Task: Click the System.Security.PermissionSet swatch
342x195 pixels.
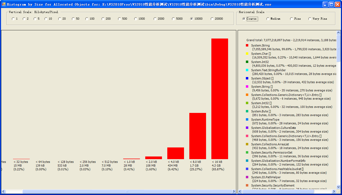Action: 247,152
